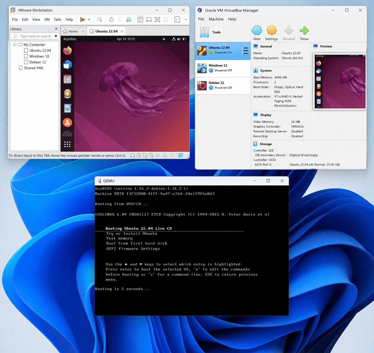
Task: Open Ubuntu Software in the Ubuntu dock
Action: pyautogui.click(x=68, y=123)
